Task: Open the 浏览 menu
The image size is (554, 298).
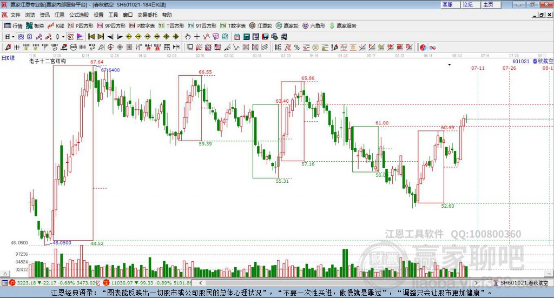Action: point(30,15)
